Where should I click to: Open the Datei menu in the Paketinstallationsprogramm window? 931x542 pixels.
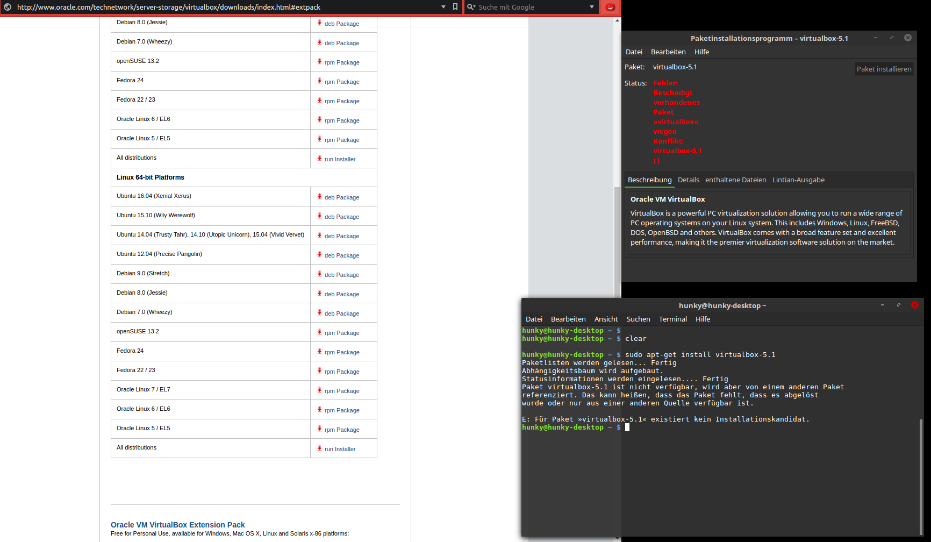pyautogui.click(x=634, y=52)
